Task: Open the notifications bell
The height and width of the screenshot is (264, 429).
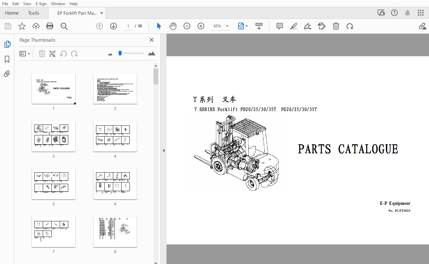Action: click(x=408, y=13)
